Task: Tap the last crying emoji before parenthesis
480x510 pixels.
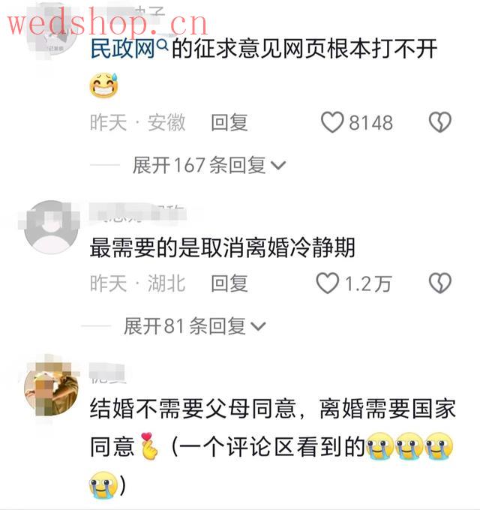Action: [103, 484]
